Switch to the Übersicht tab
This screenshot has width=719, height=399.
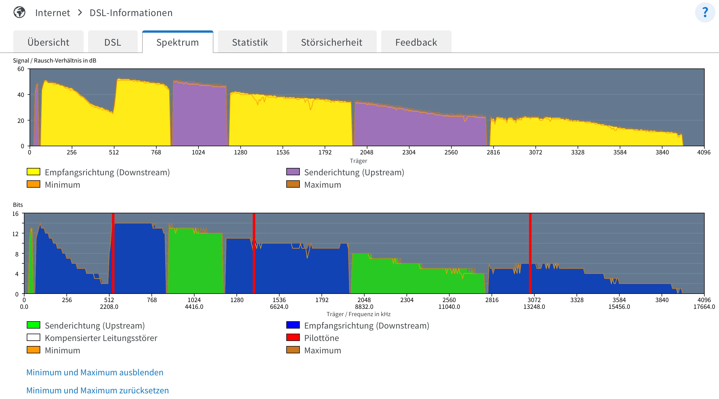coord(48,42)
